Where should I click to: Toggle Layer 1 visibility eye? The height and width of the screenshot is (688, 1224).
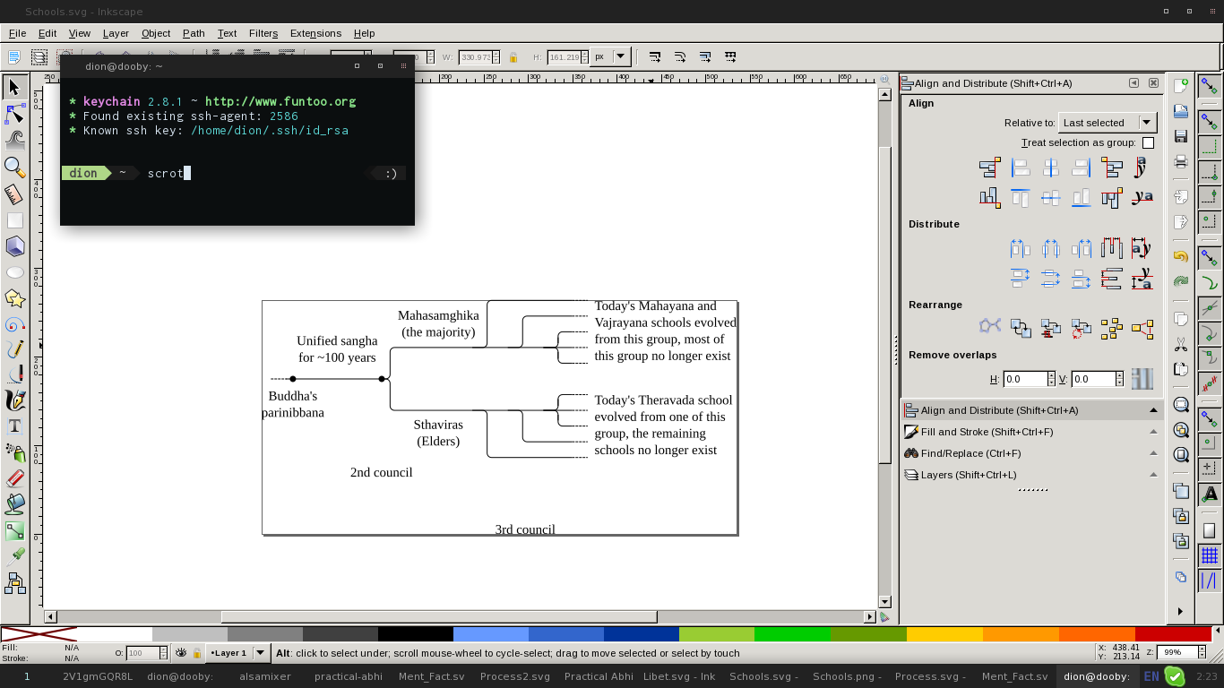click(181, 653)
